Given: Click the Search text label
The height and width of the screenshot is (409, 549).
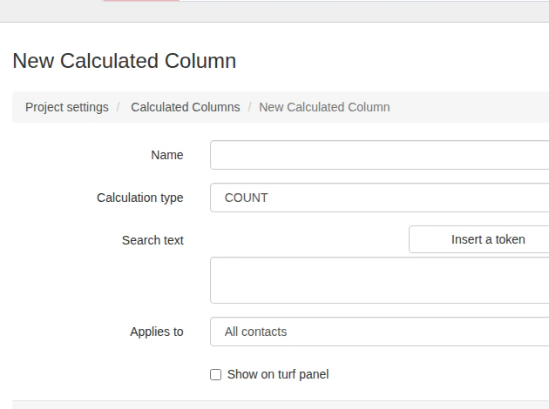Looking at the screenshot, I should point(152,240).
